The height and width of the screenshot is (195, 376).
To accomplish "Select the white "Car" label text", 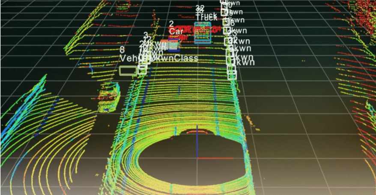I will pos(176,31).
